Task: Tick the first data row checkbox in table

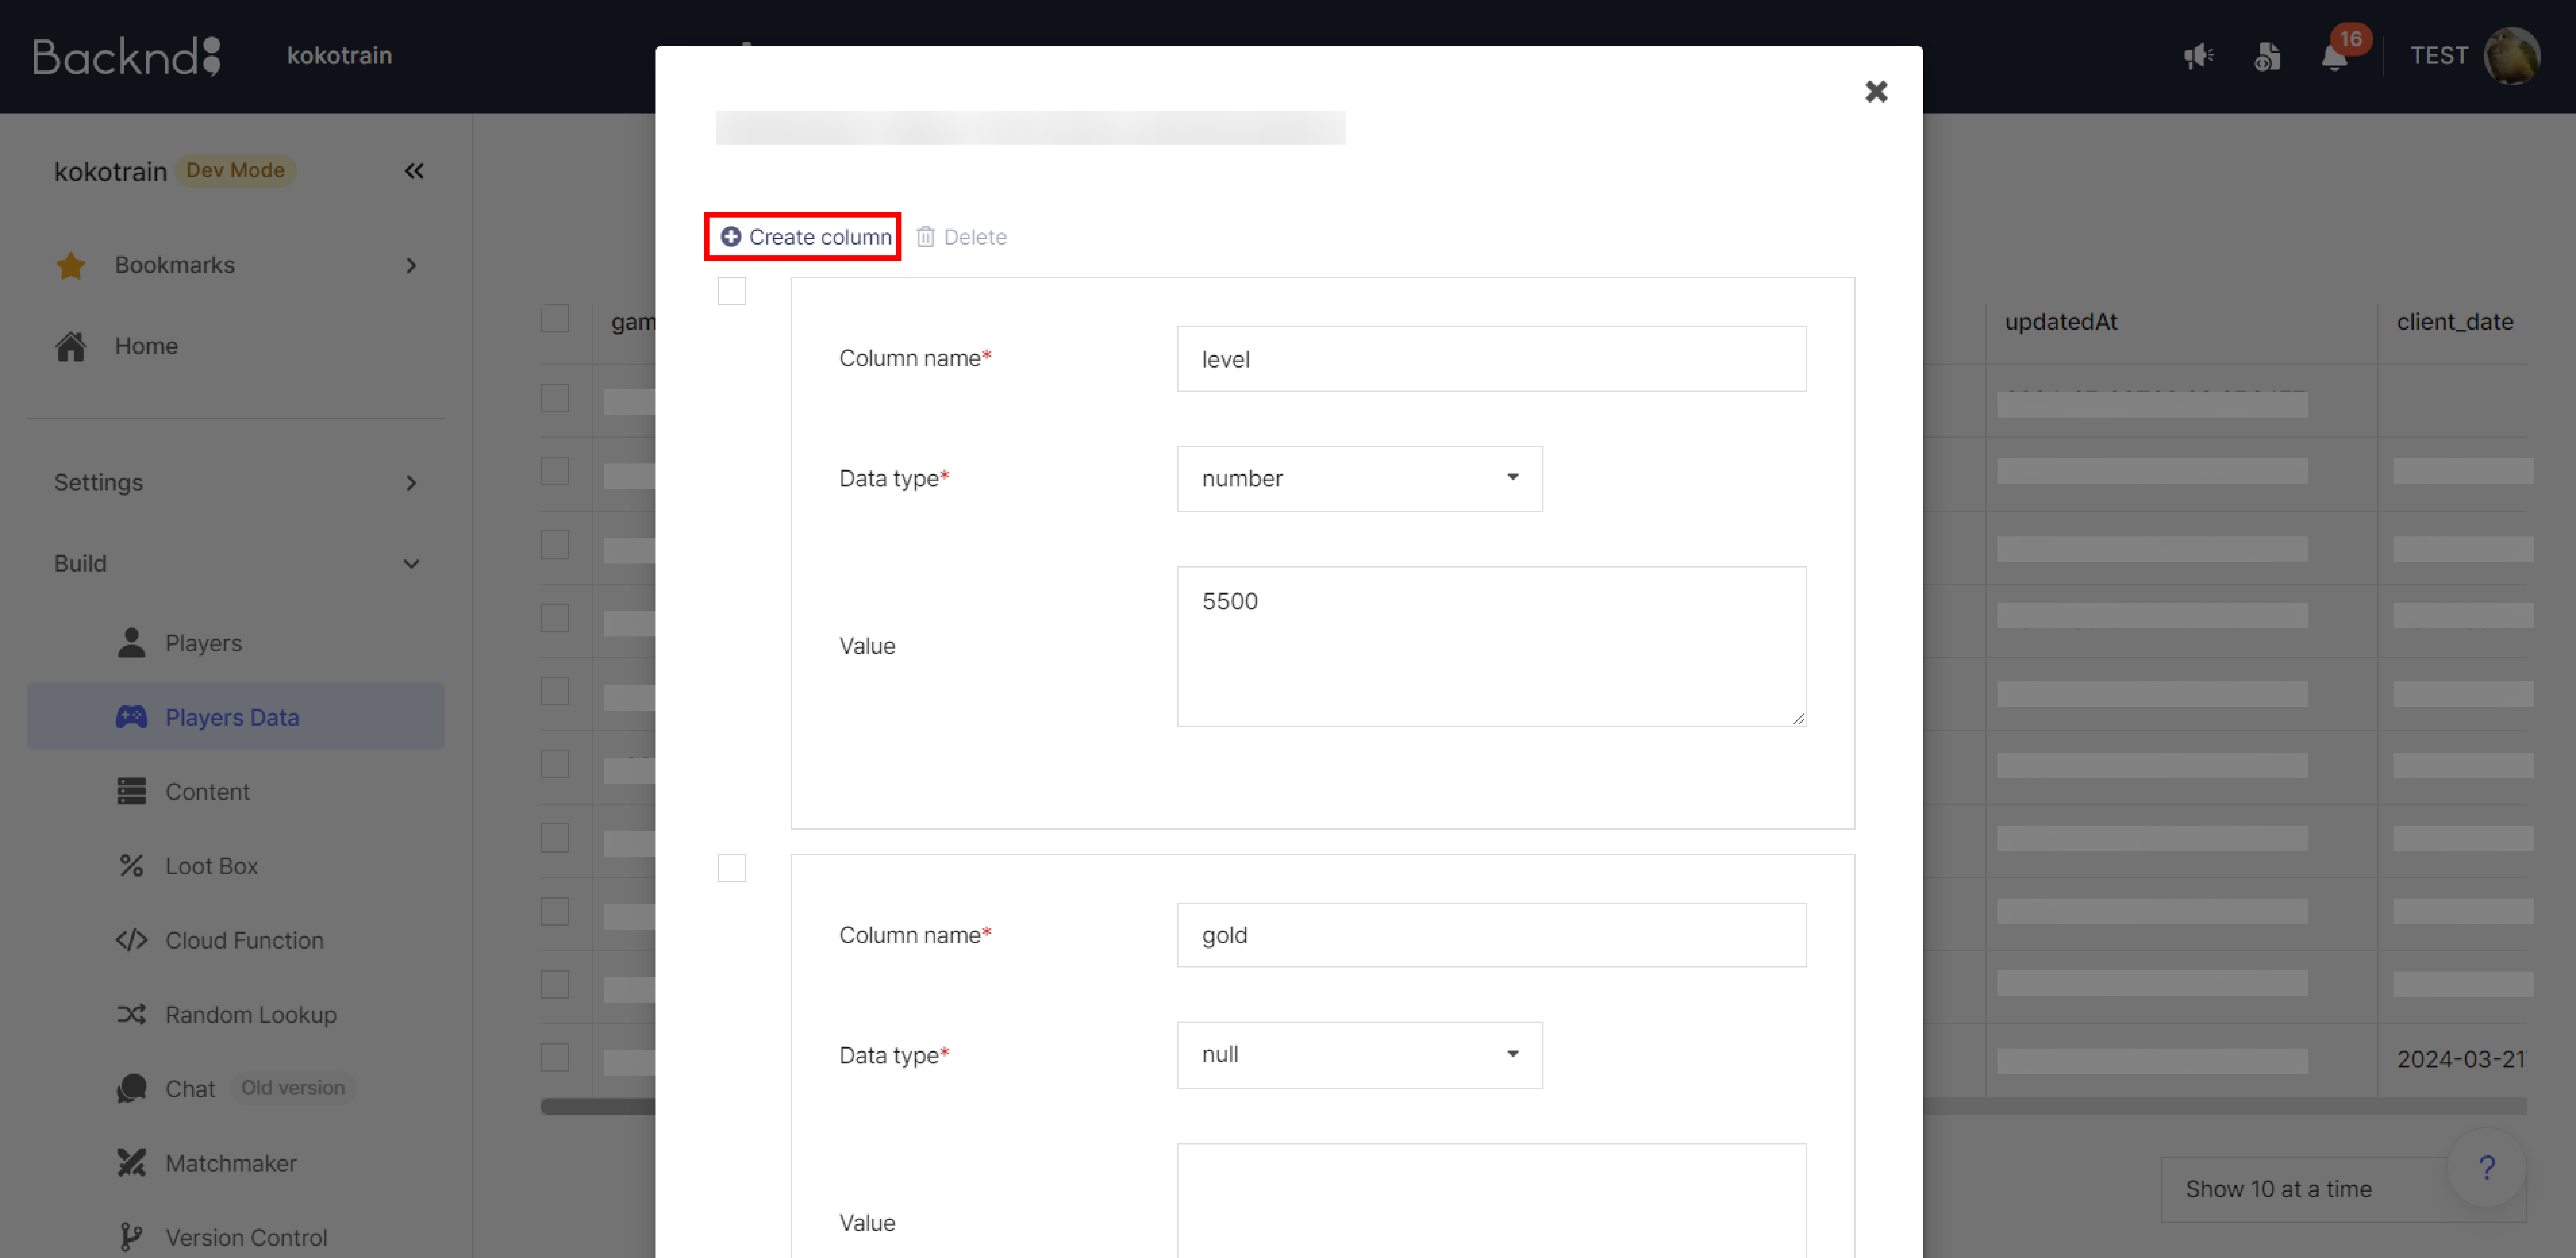Action: pos(555,398)
